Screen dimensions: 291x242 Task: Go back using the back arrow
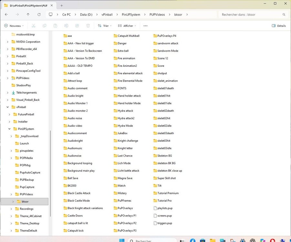point(6,15)
